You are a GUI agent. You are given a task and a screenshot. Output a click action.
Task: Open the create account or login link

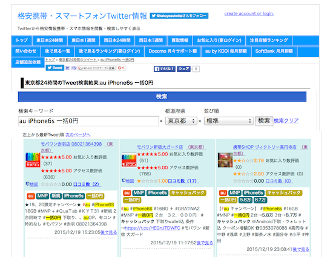pos(249,13)
